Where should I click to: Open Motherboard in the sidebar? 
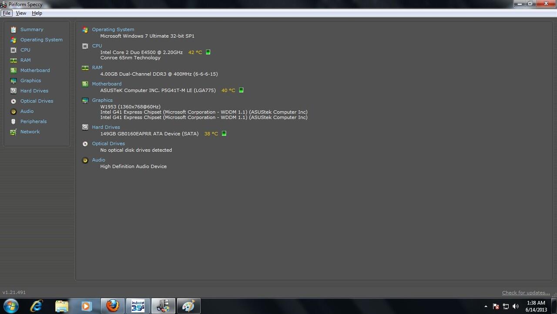35,70
